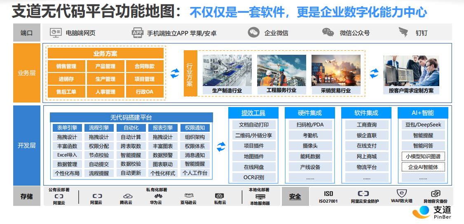This screenshot has height=224, width=464.
Task: Click the 硬件集成 header
Action: tap(310, 112)
